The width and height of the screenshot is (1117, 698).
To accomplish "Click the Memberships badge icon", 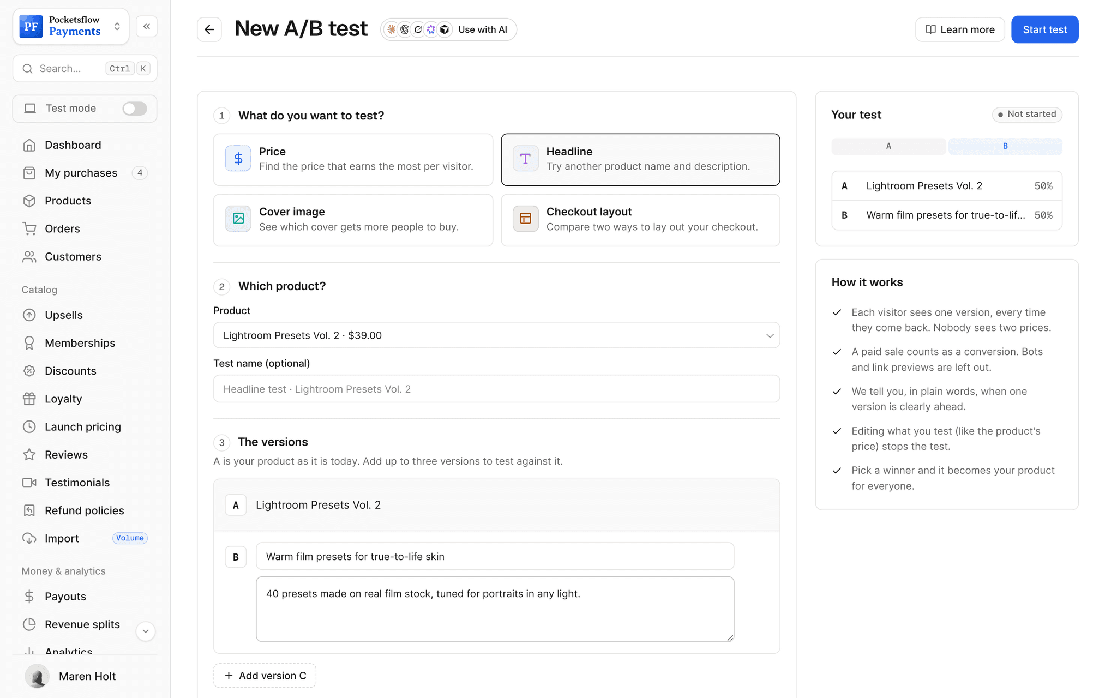I will point(29,343).
